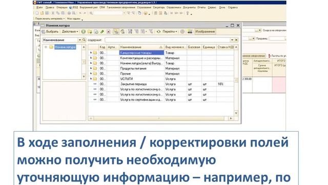
Task: Click the Save icon in main toolbar
Action: point(47,13)
